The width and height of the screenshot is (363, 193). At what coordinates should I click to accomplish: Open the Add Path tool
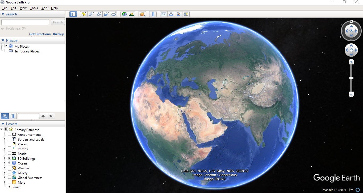pyautogui.click(x=99, y=14)
